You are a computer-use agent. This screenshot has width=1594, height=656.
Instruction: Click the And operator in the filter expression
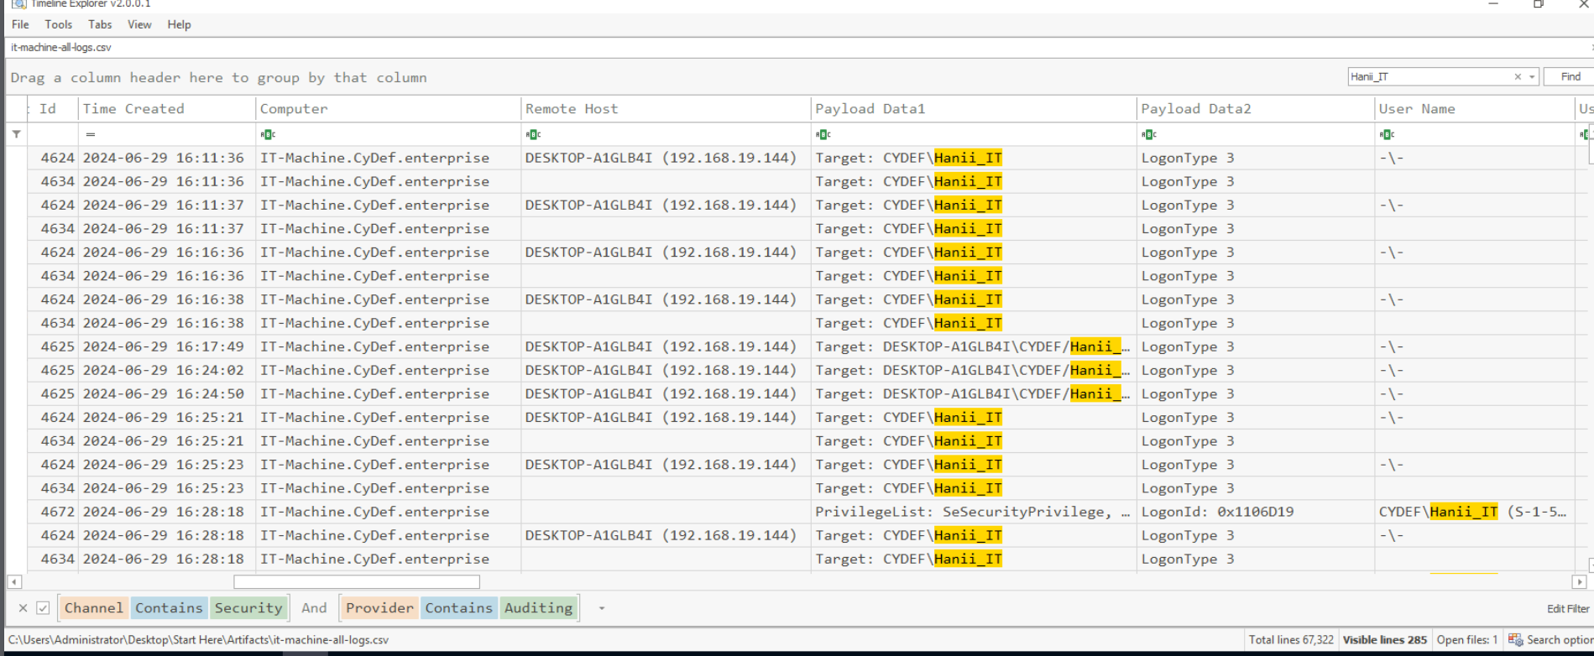click(314, 608)
